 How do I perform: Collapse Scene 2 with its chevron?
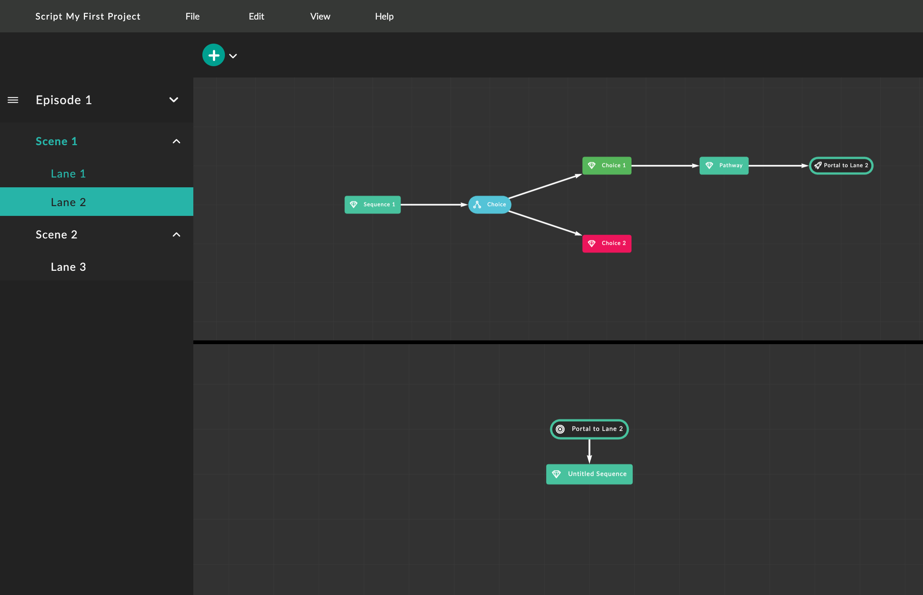point(176,235)
